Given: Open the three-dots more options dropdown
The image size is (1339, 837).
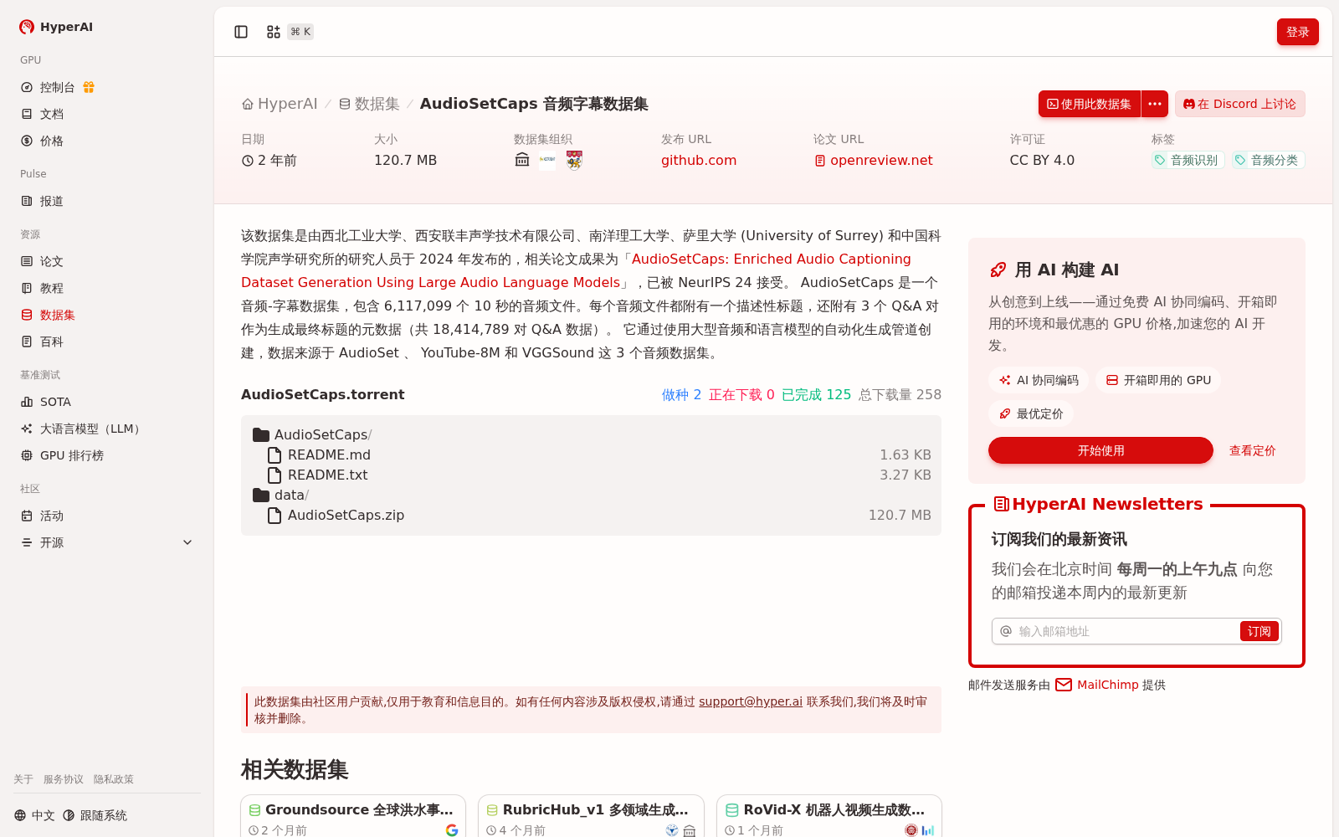Looking at the screenshot, I should 1155,104.
